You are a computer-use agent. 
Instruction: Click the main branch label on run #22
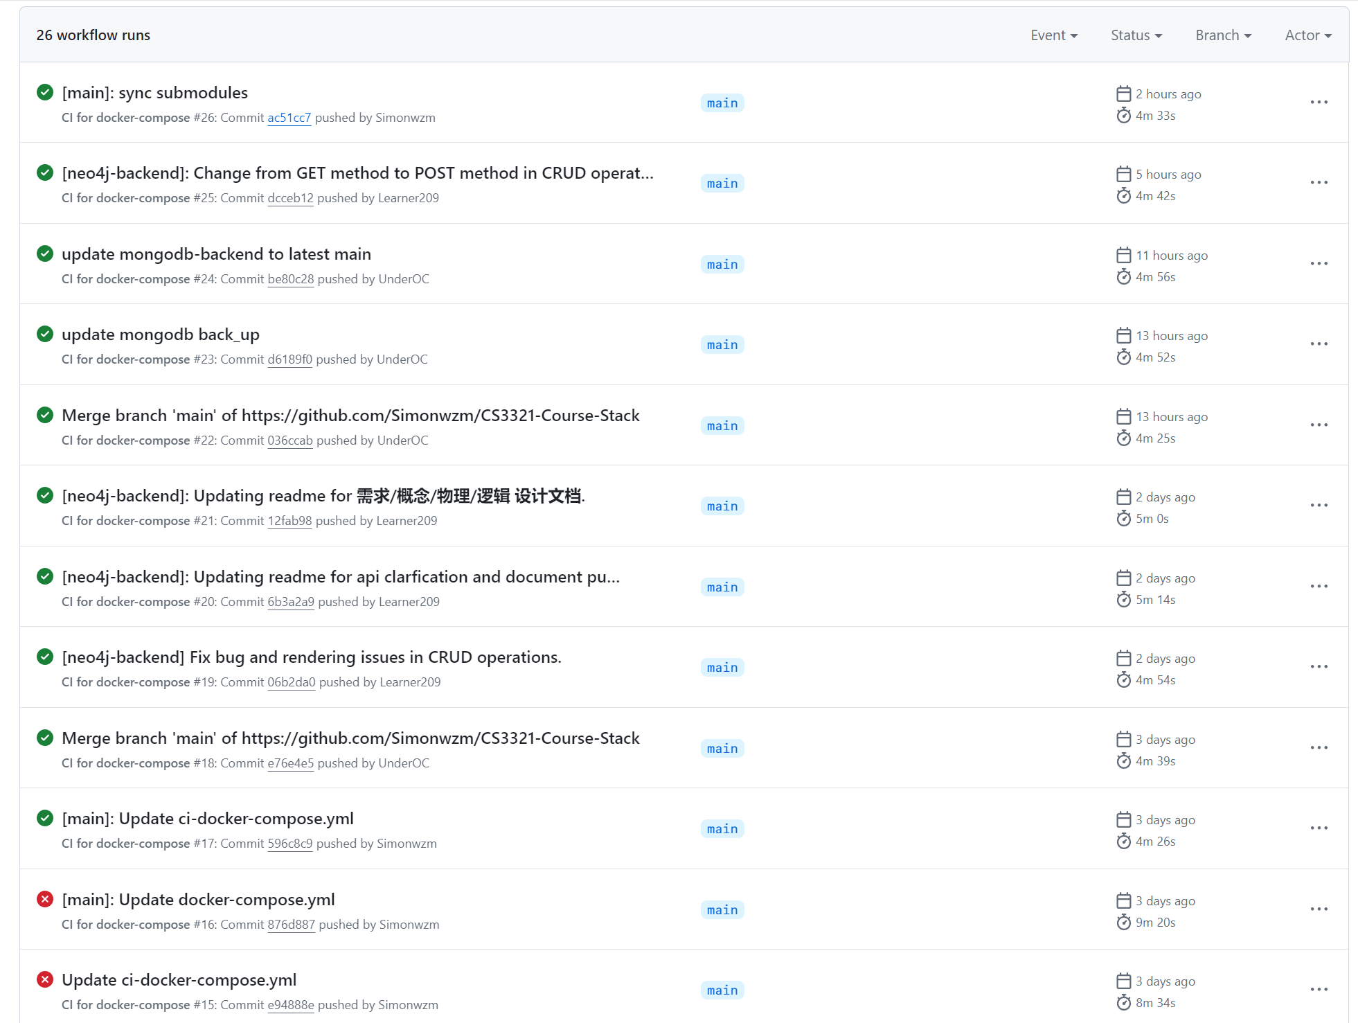tap(722, 426)
